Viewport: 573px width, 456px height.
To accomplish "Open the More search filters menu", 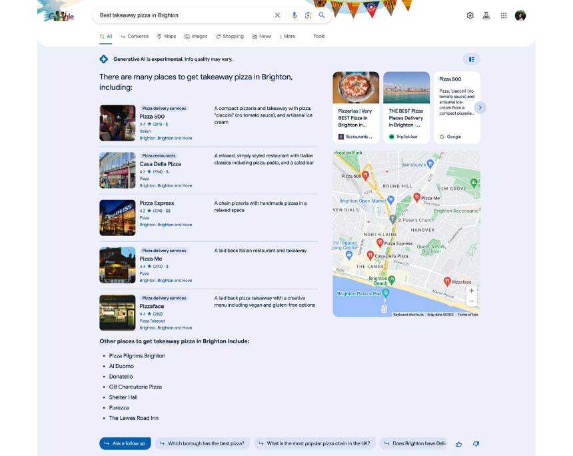I will pos(288,37).
